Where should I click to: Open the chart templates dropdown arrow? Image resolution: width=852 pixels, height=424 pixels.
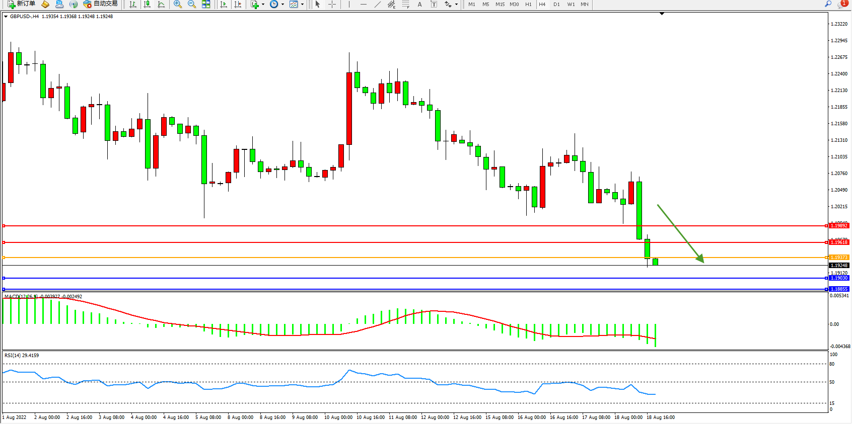click(x=302, y=4)
